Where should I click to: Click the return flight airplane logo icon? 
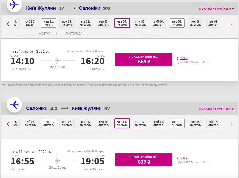[x=14, y=105]
